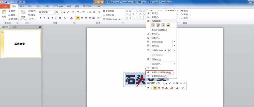The height and width of the screenshot is (107, 254).
Task: Click Undo in the quick access toolbar
Action: (x=9, y=2)
